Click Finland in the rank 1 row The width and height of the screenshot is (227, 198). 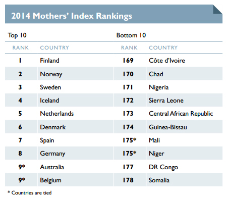[x=49, y=61]
